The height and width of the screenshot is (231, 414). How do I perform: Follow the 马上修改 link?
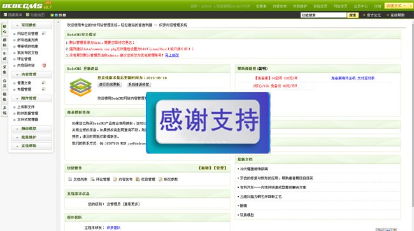point(172,55)
